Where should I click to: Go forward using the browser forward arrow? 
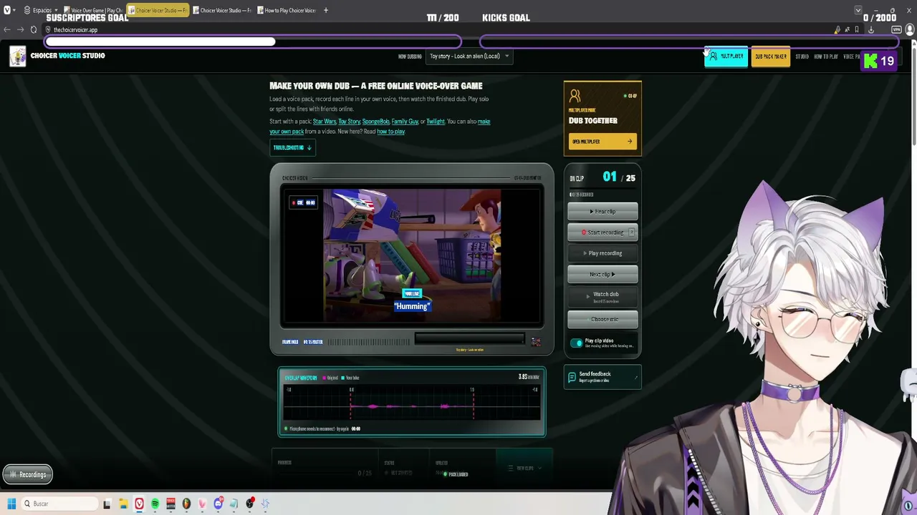click(x=20, y=30)
